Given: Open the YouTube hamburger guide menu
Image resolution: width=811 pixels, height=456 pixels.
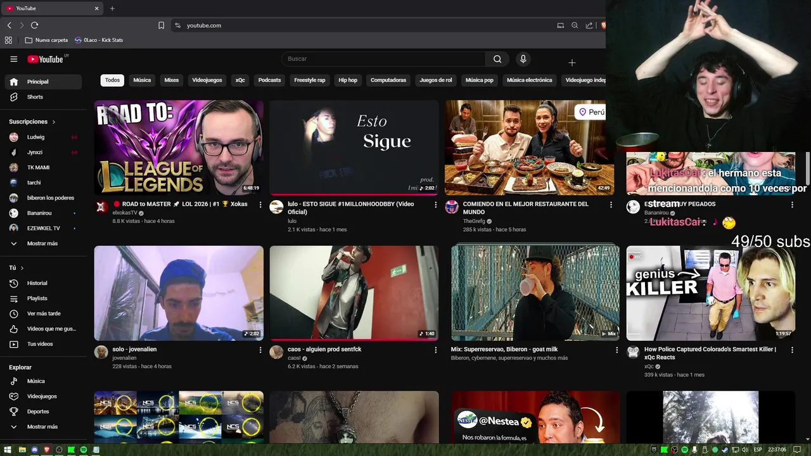Looking at the screenshot, I should coord(13,59).
